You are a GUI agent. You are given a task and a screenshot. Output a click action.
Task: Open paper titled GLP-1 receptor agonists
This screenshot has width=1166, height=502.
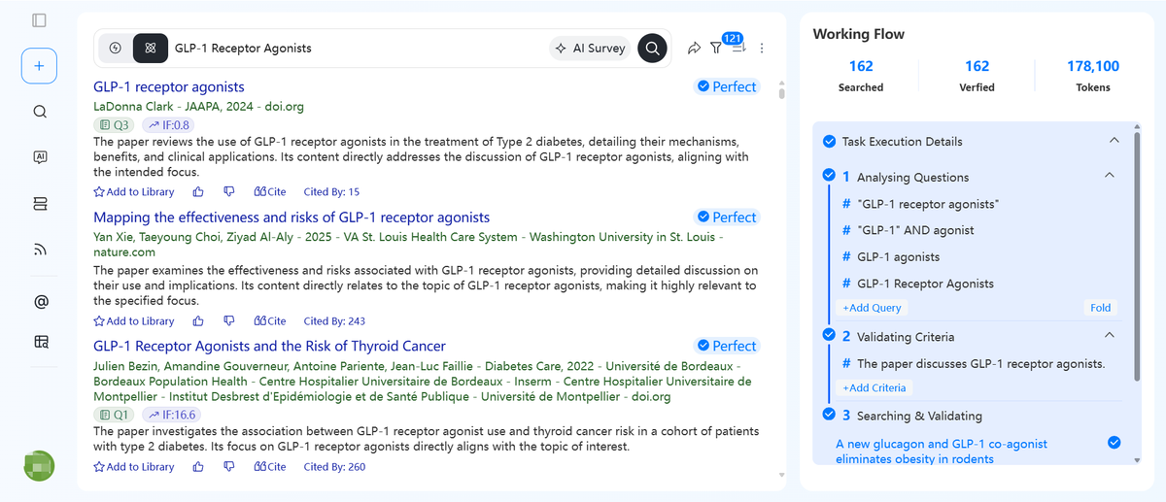coord(169,86)
